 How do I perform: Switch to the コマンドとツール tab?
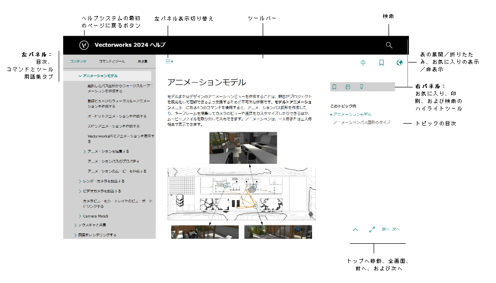111,61
